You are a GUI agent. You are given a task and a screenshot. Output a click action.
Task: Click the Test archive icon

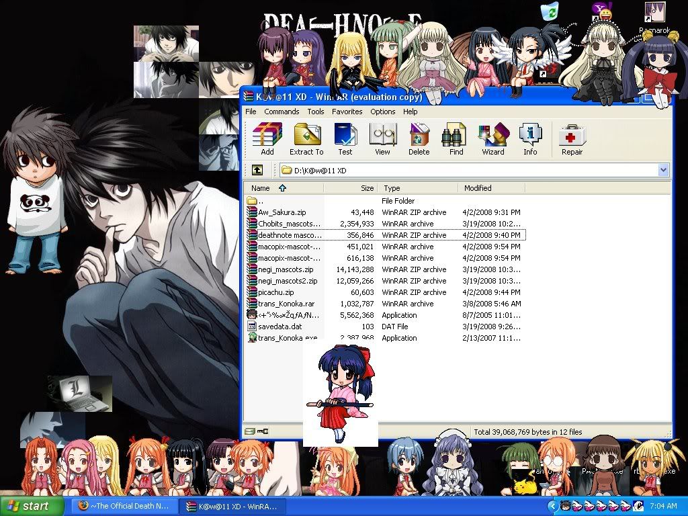(x=345, y=139)
